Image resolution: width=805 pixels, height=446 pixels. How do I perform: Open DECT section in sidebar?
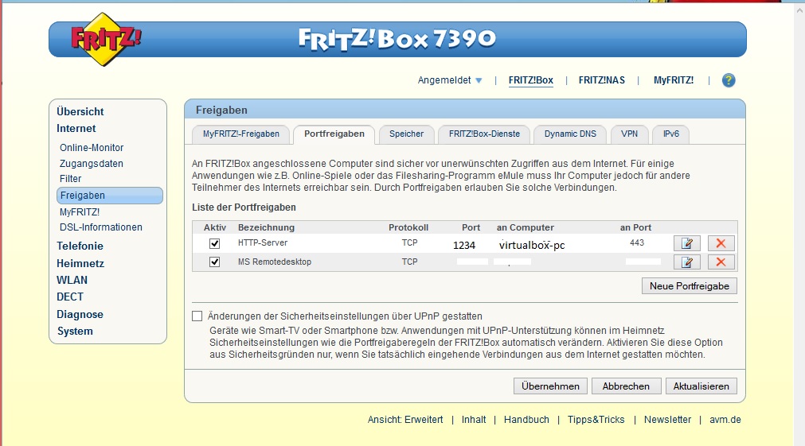[70, 297]
